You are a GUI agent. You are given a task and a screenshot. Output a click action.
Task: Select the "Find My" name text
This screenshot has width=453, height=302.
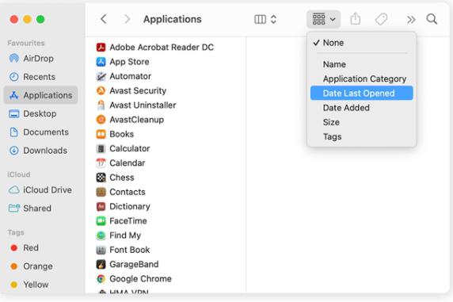click(125, 235)
